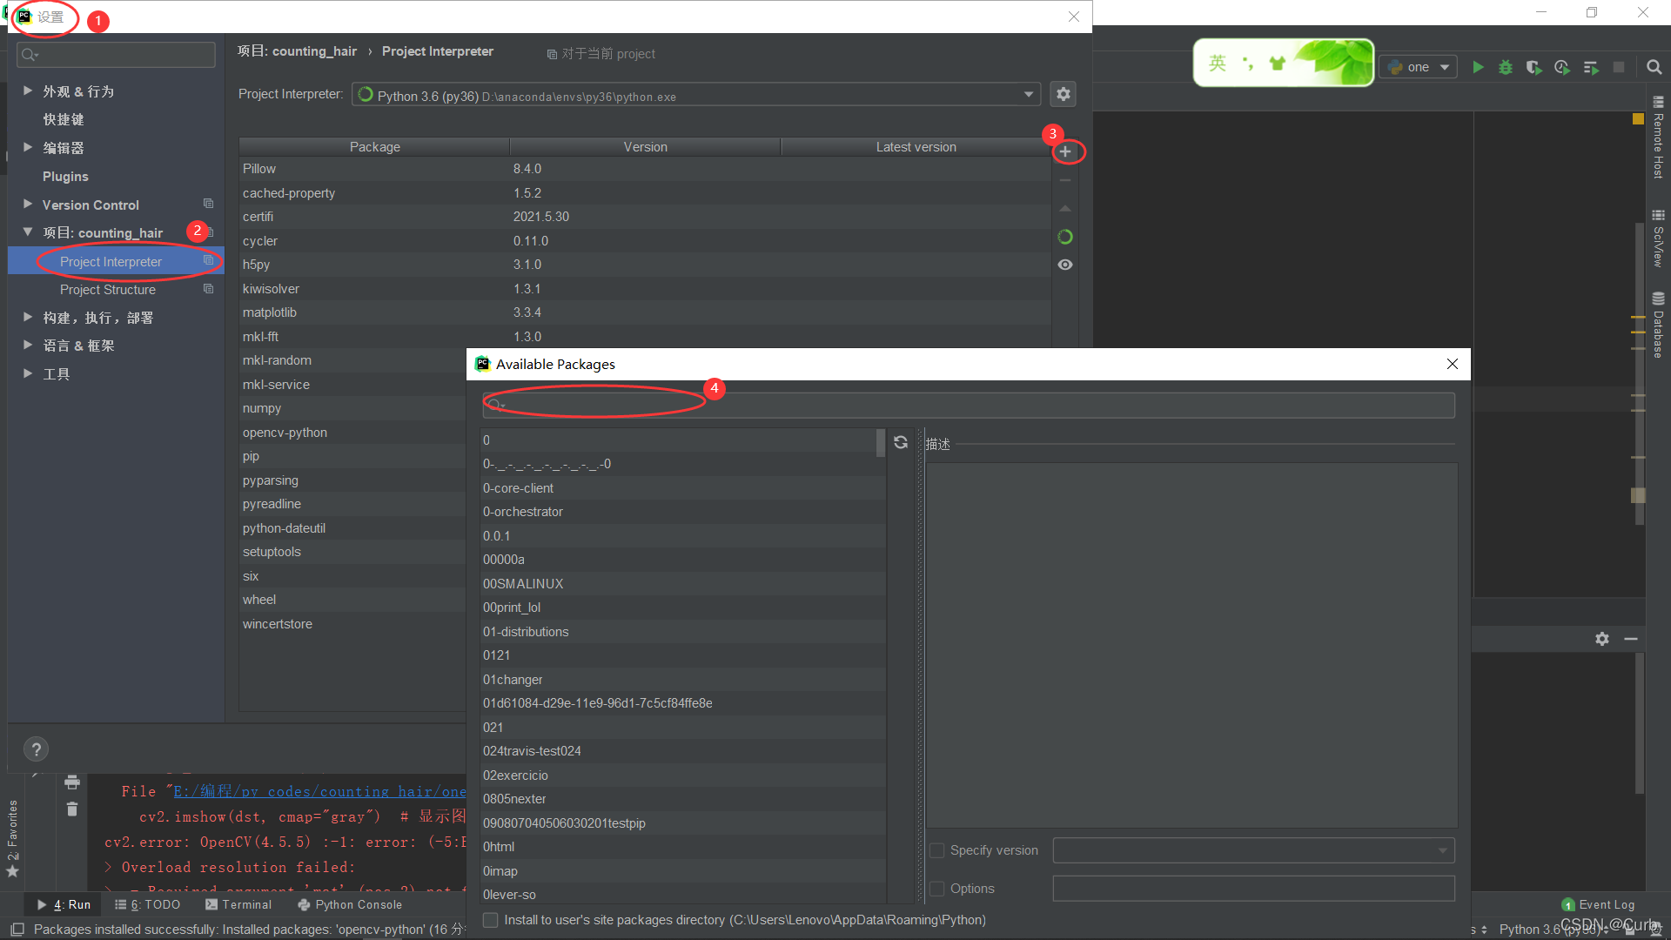This screenshot has width=1671, height=940.
Task: Open the Python Console tab
Action: 350,904
